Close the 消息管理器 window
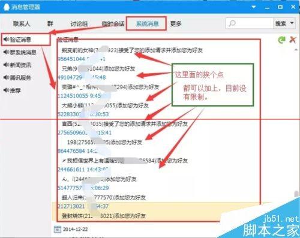 pyautogui.click(x=293, y=7)
